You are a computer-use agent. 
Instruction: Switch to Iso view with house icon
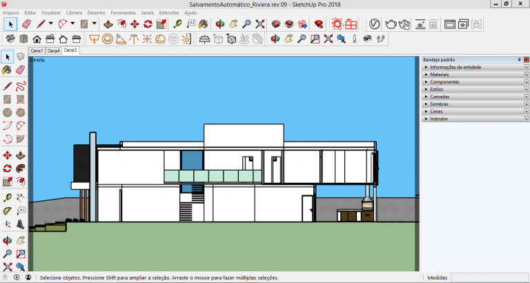[x=10, y=39]
